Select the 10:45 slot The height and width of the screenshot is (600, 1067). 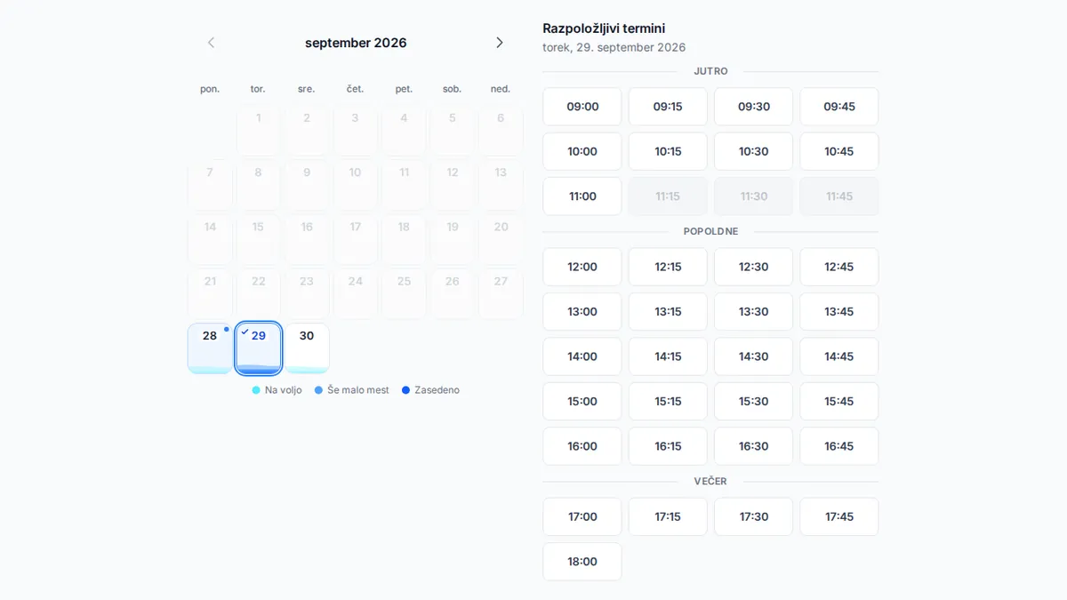click(839, 151)
